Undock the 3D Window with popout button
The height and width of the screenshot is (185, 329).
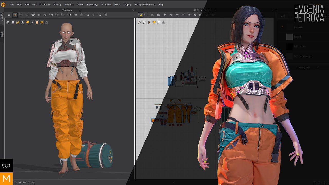(133, 10)
